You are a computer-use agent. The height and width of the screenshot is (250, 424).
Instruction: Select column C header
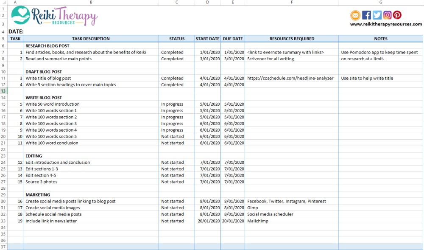(x=176, y=3)
